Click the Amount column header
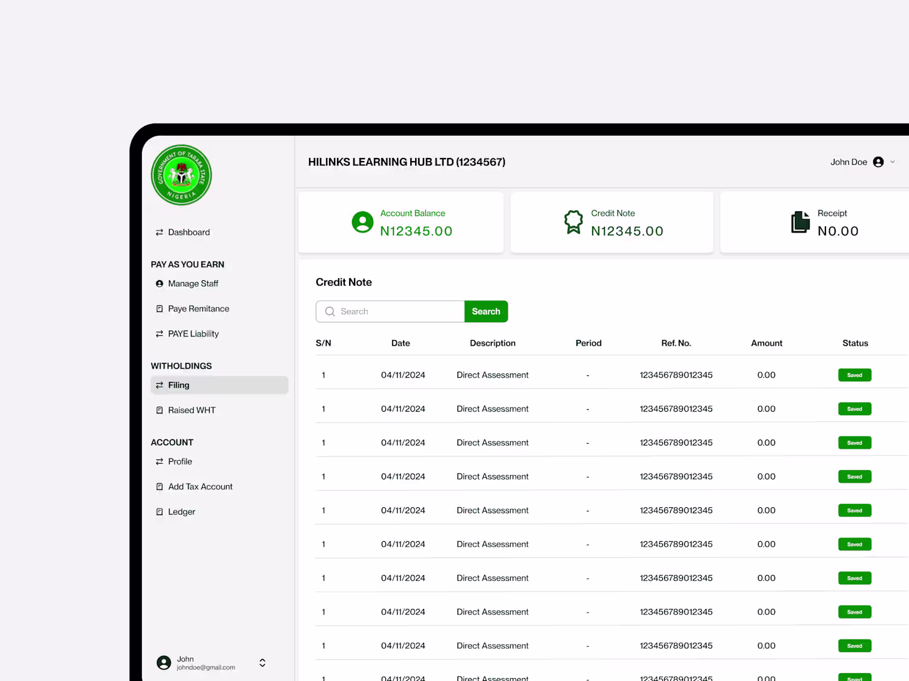Viewport: 909px width, 681px height. pos(767,343)
